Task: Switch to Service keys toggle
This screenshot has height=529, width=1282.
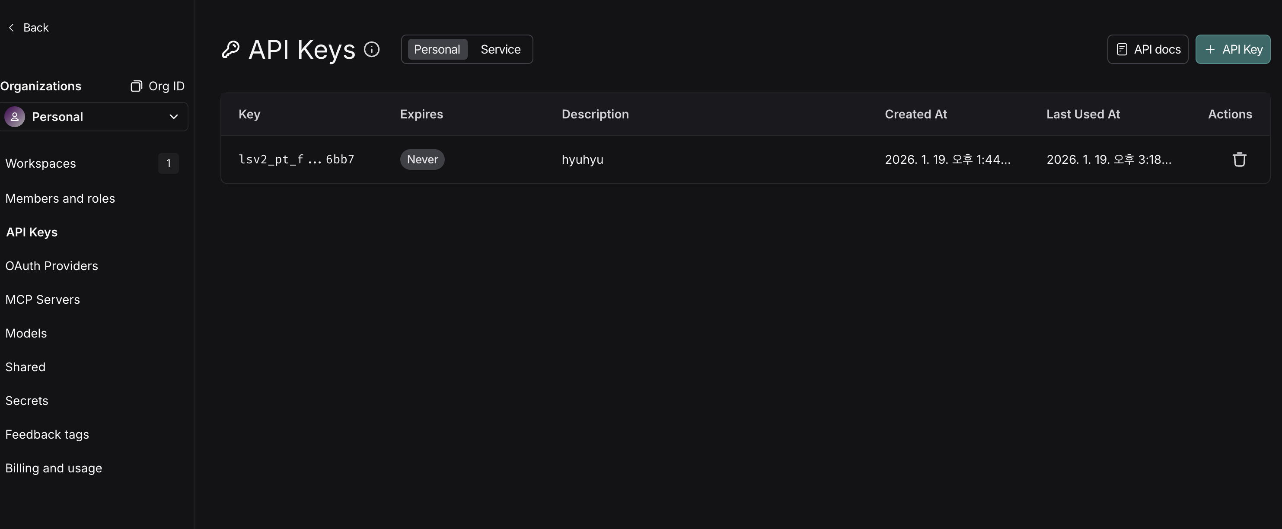Action: pos(500,49)
